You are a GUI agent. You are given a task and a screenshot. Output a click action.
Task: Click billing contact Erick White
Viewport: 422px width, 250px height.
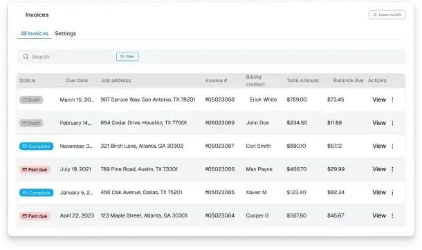[x=263, y=99]
